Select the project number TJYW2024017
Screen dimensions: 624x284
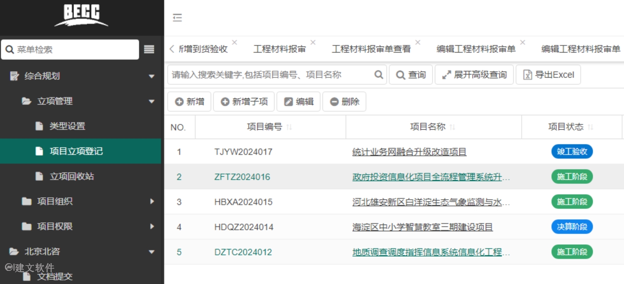(x=243, y=152)
